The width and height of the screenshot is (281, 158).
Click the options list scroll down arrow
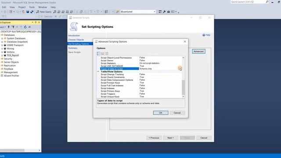pos(183,97)
